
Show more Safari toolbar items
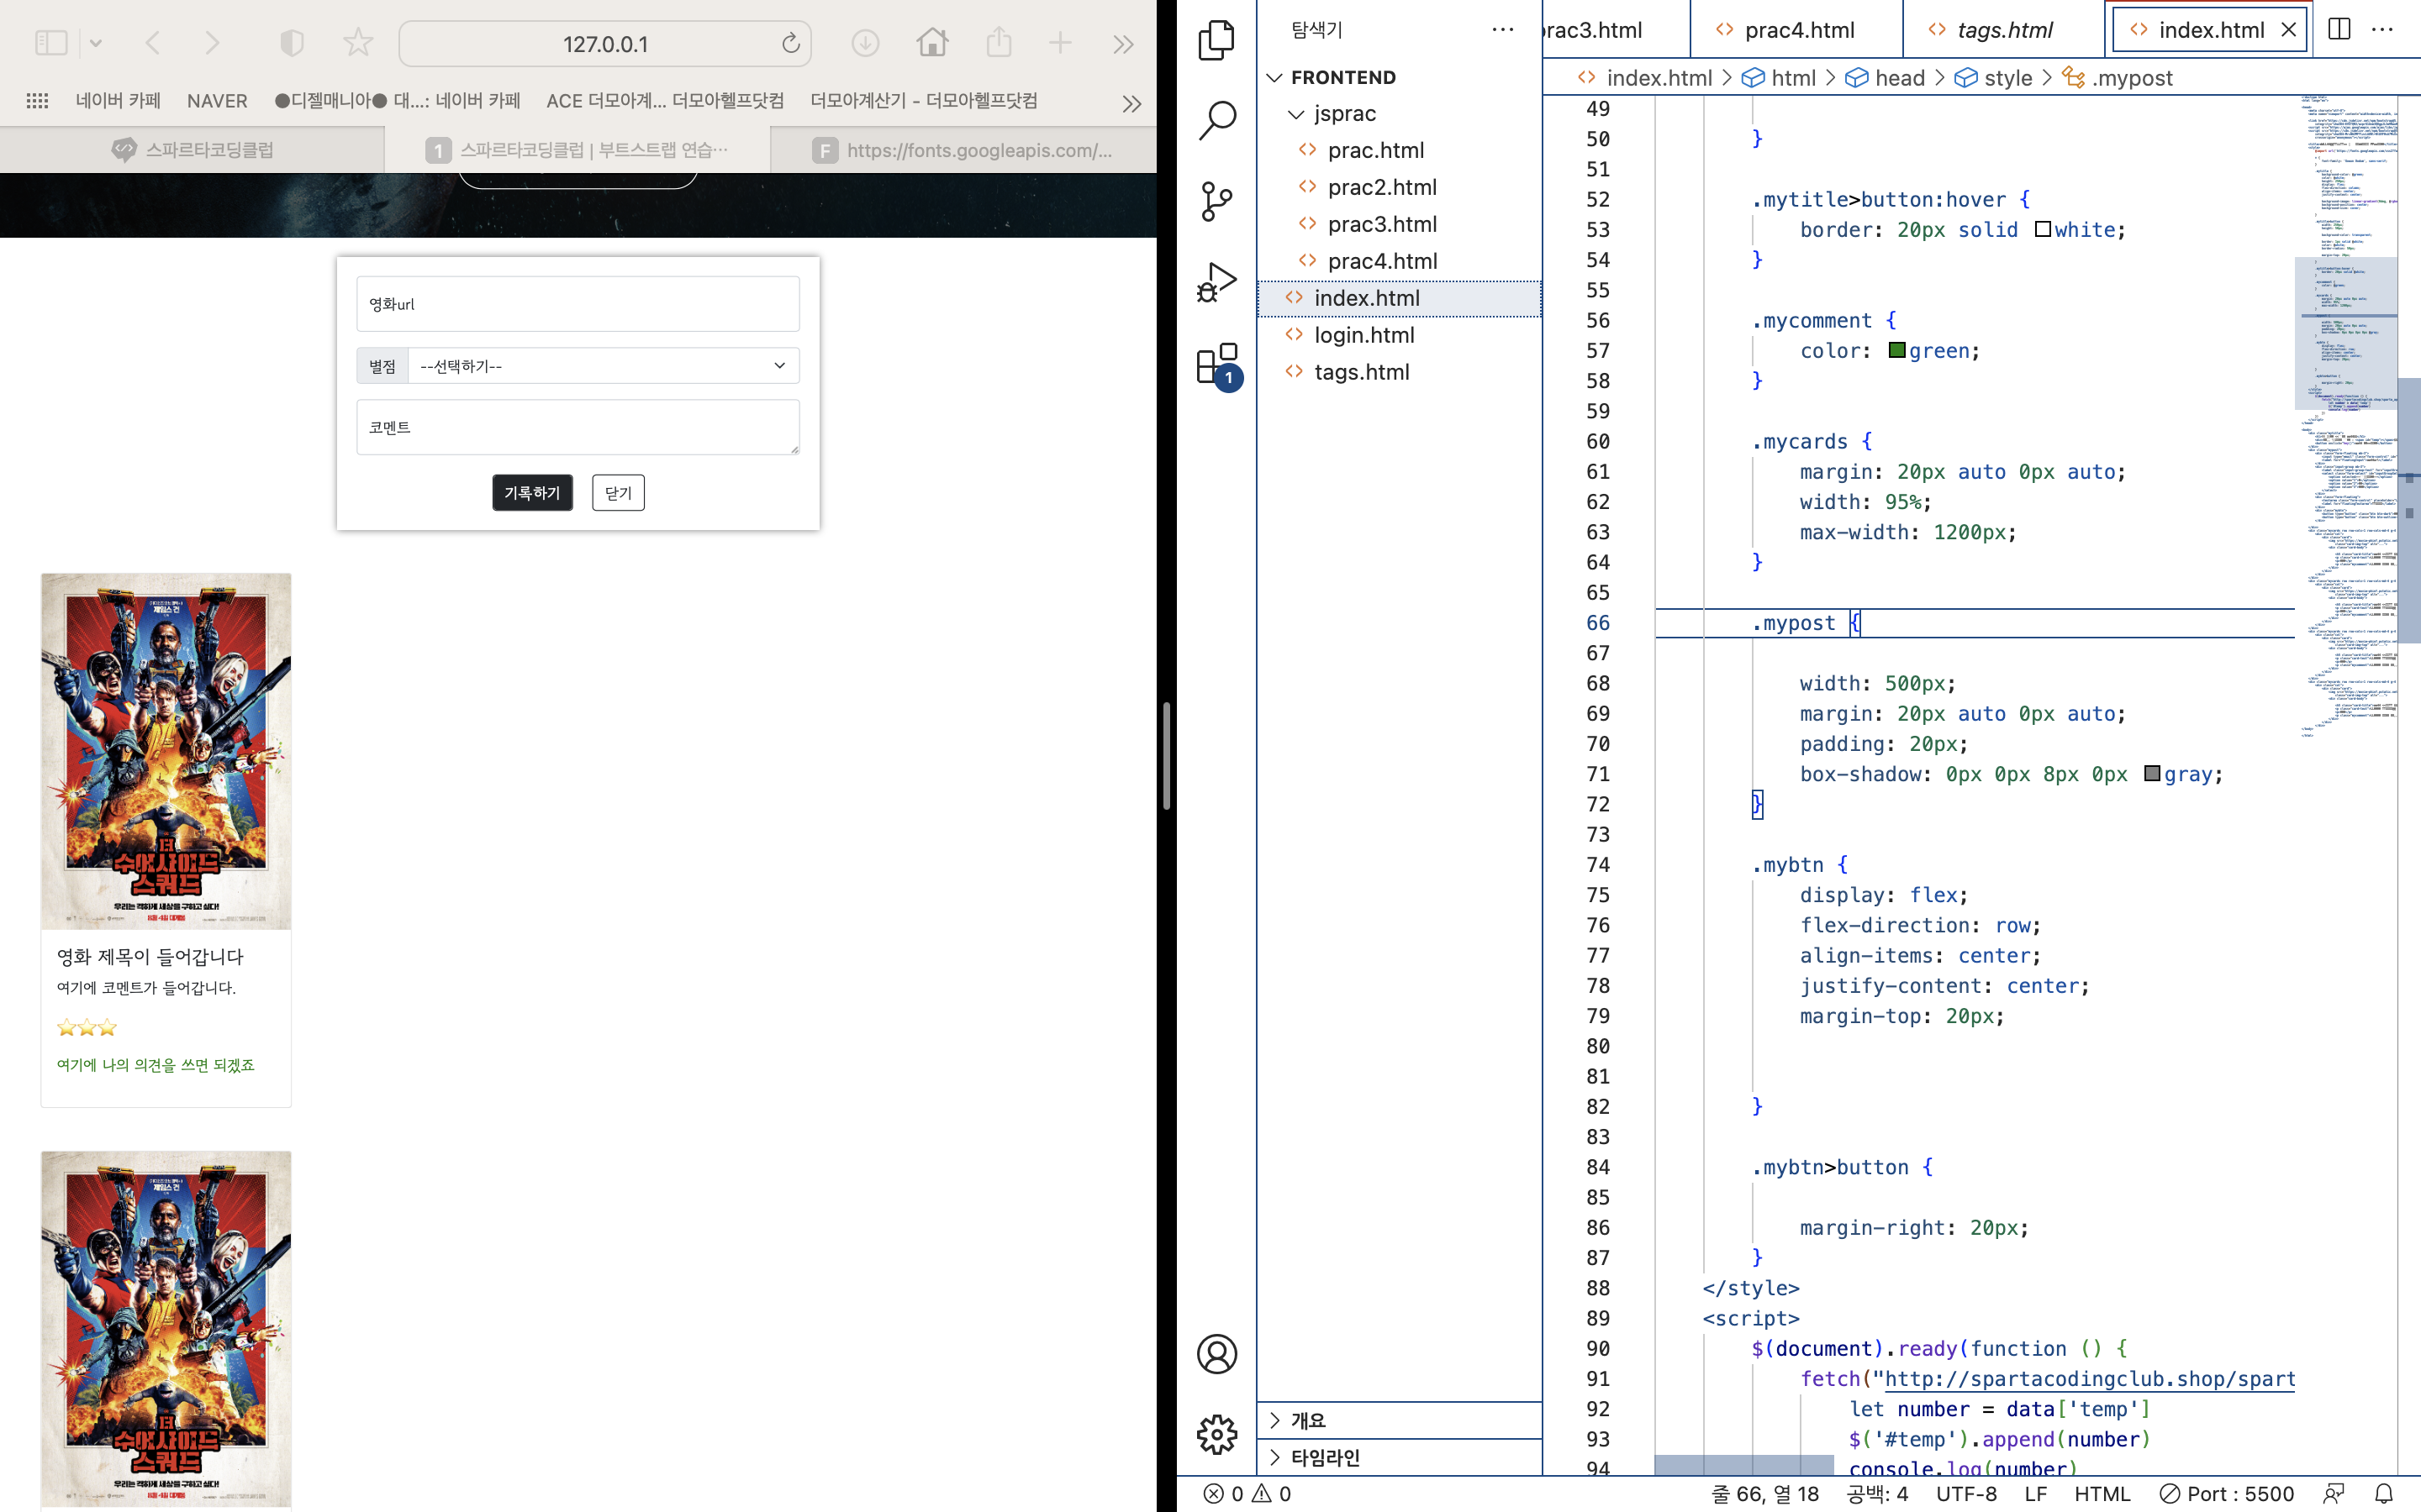tap(1123, 44)
